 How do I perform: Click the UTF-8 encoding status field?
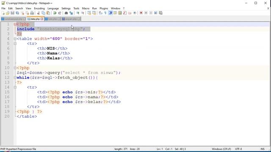tap(238, 149)
